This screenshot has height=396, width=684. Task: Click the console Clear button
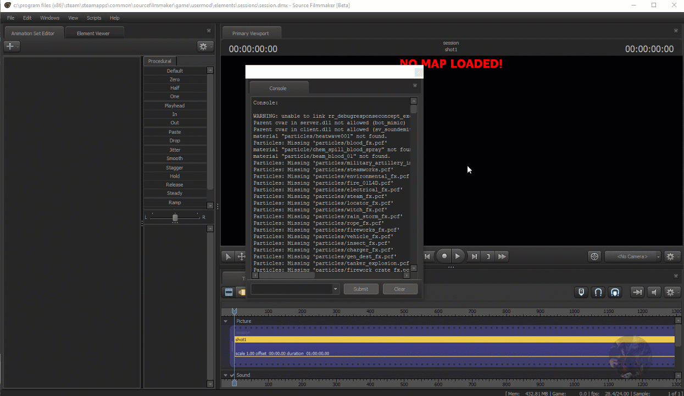[x=399, y=289]
